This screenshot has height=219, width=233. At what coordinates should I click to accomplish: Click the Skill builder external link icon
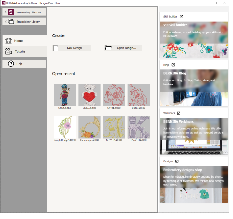(x=181, y=17)
